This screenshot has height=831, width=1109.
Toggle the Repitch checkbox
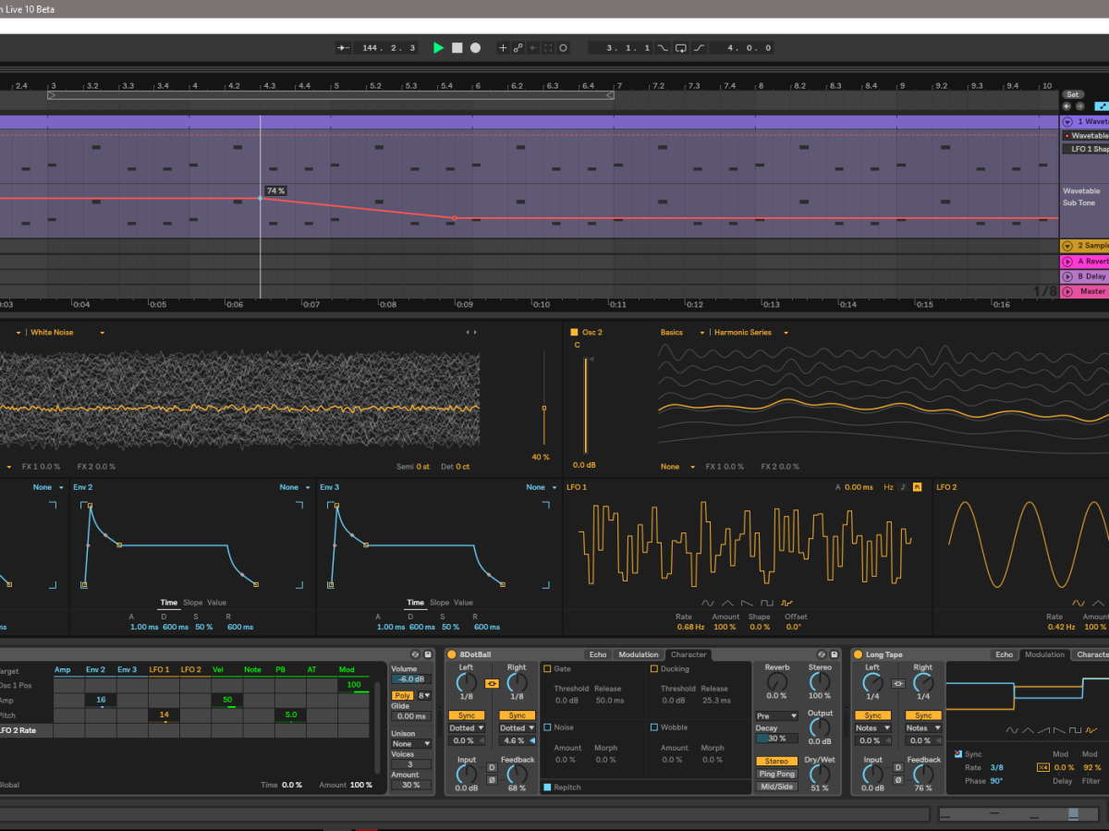[x=547, y=787]
